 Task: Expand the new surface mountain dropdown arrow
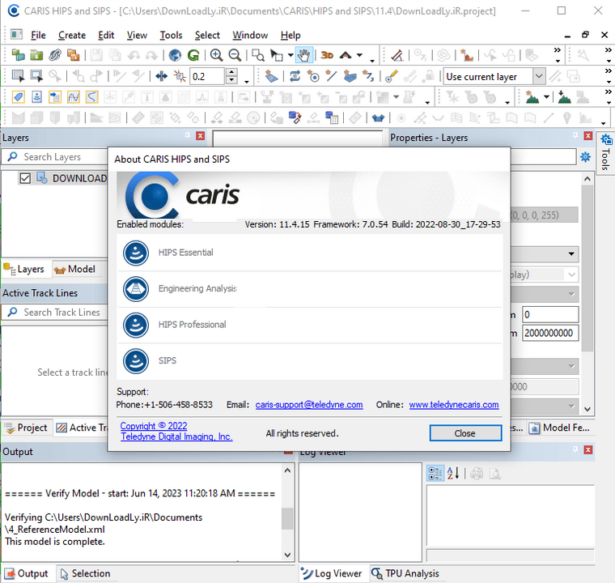point(546,97)
